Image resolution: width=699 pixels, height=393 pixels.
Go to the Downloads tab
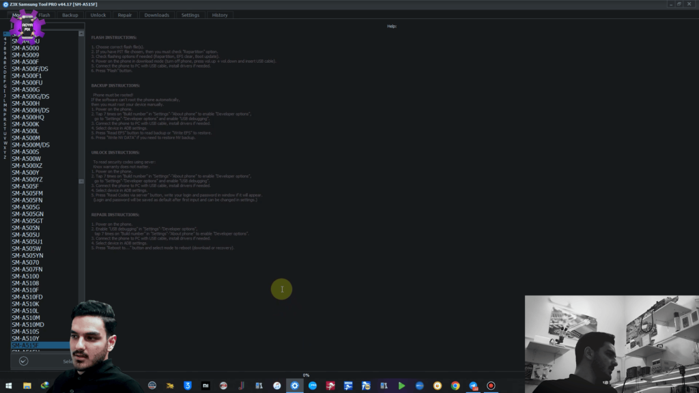(x=156, y=15)
